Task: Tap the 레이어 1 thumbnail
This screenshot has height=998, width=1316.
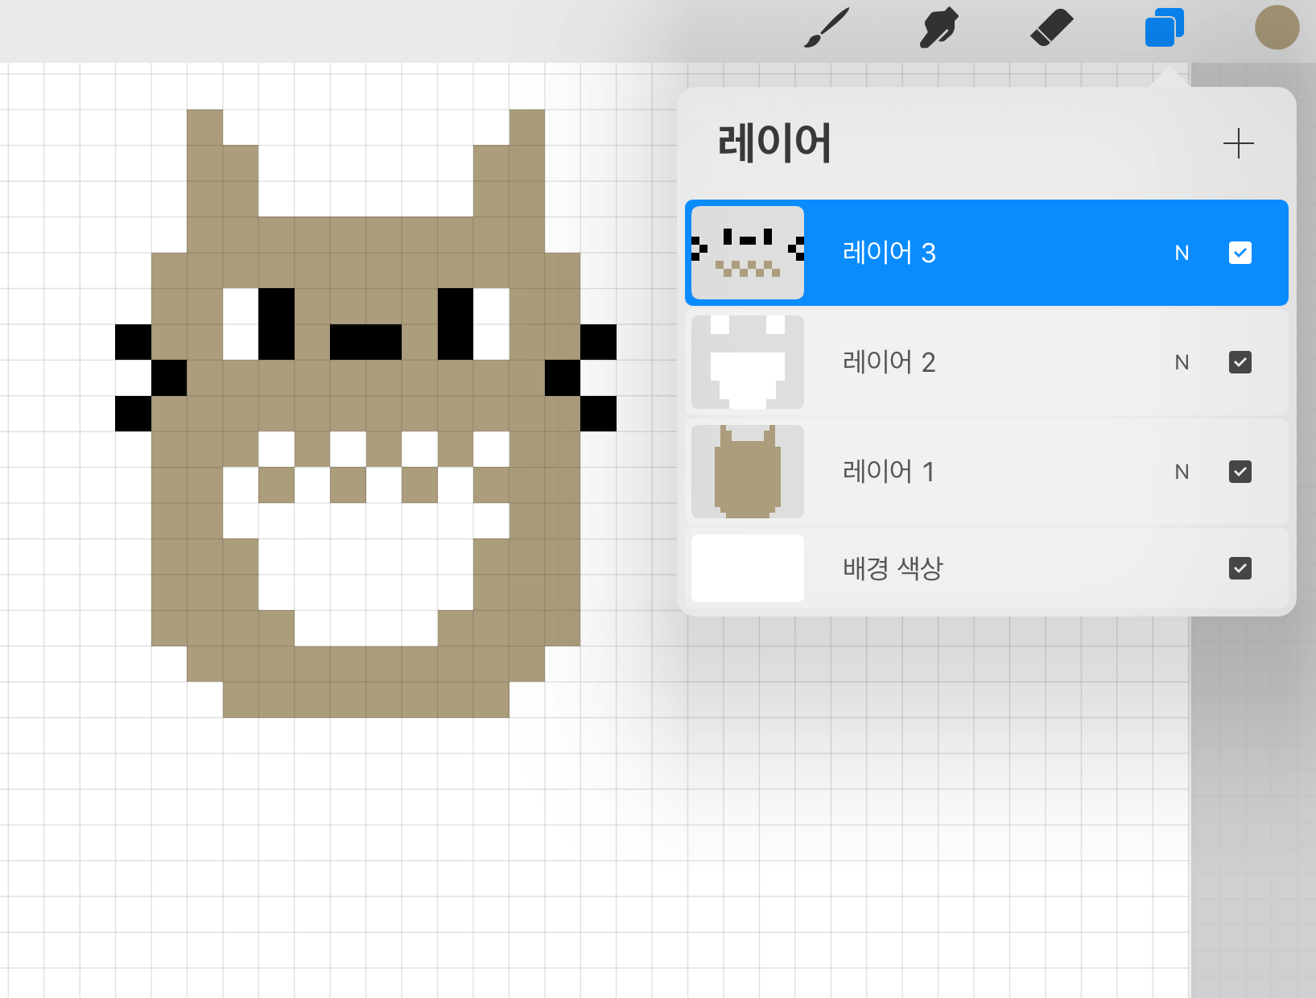Action: (x=748, y=472)
